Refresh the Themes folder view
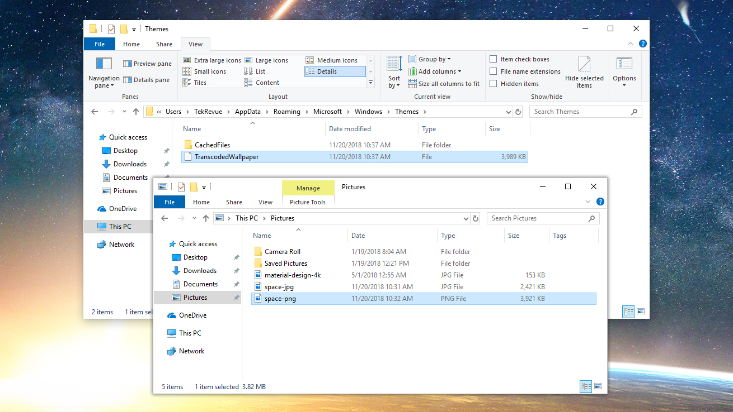 (x=518, y=112)
